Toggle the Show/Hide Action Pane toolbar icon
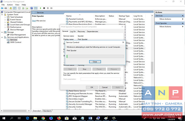185x121 pixels. point(36,8)
